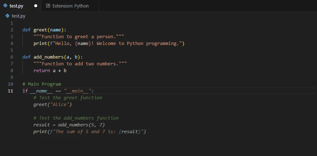Click the 'return a + b' line
317x156 pixels.
tap(50, 71)
